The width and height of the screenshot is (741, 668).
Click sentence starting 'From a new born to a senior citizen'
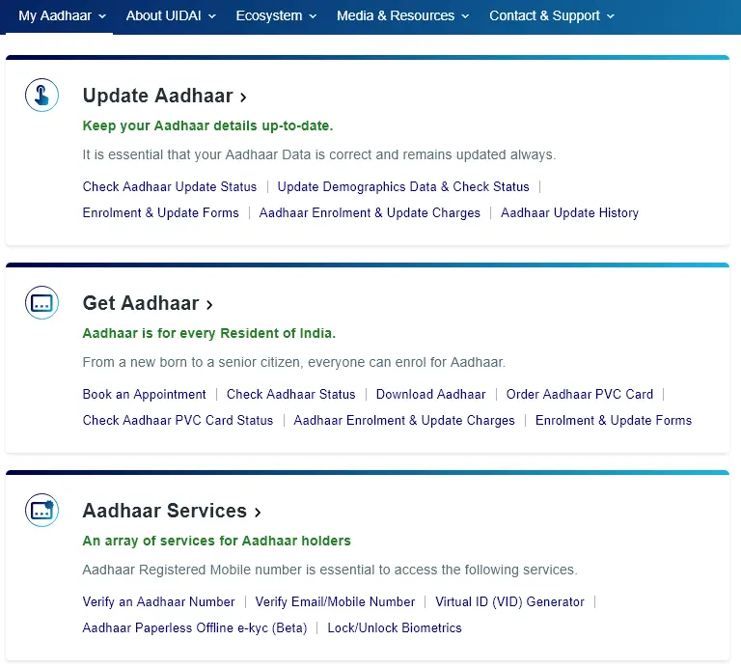[x=294, y=362]
